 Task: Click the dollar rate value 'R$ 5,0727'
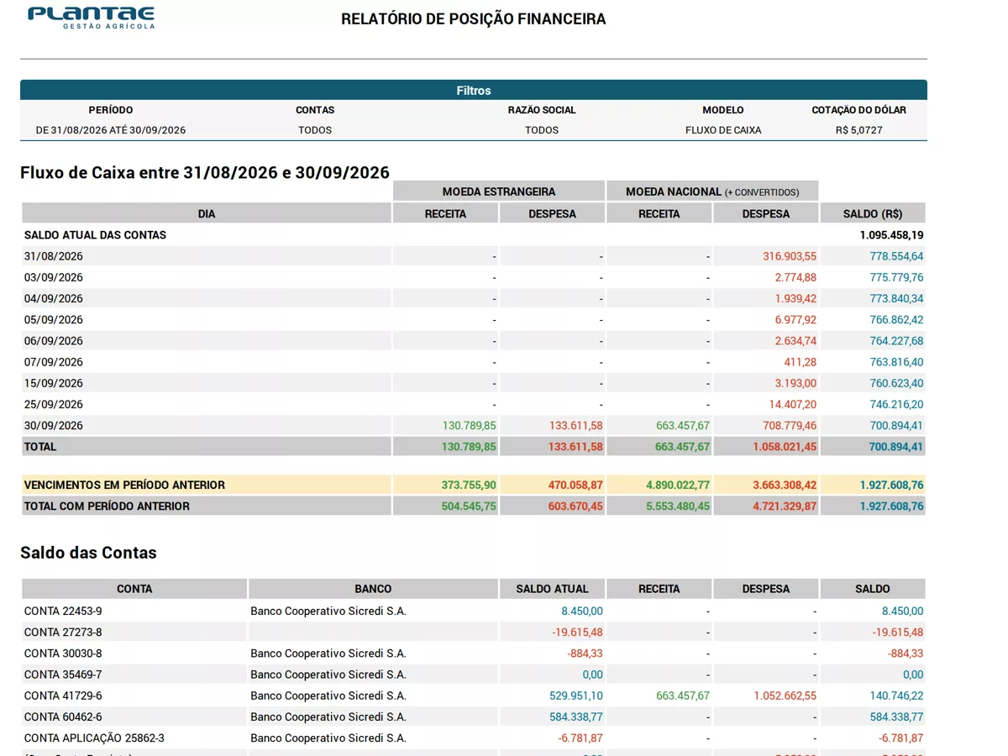tap(859, 130)
